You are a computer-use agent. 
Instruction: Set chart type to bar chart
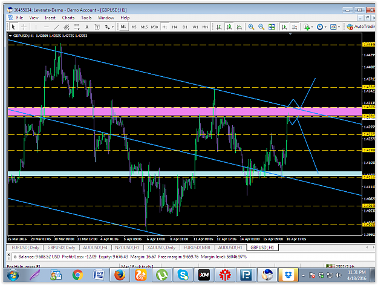(219, 27)
